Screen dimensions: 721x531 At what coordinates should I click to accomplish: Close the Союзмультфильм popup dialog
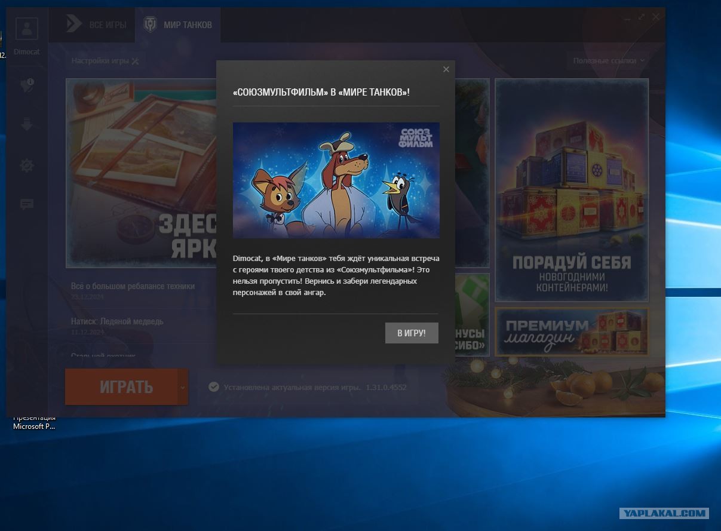click(446, 69)
